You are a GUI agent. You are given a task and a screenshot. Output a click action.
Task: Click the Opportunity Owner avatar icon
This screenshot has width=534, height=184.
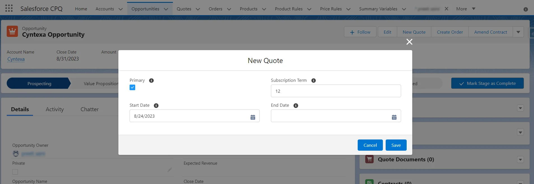(16, 153)
